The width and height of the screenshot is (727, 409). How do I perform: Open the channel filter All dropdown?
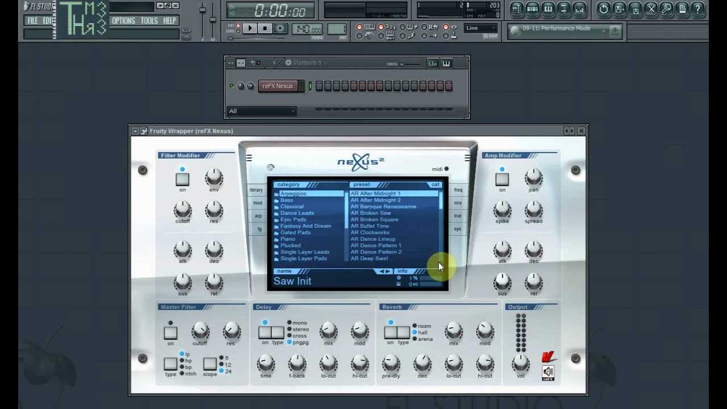262,111
